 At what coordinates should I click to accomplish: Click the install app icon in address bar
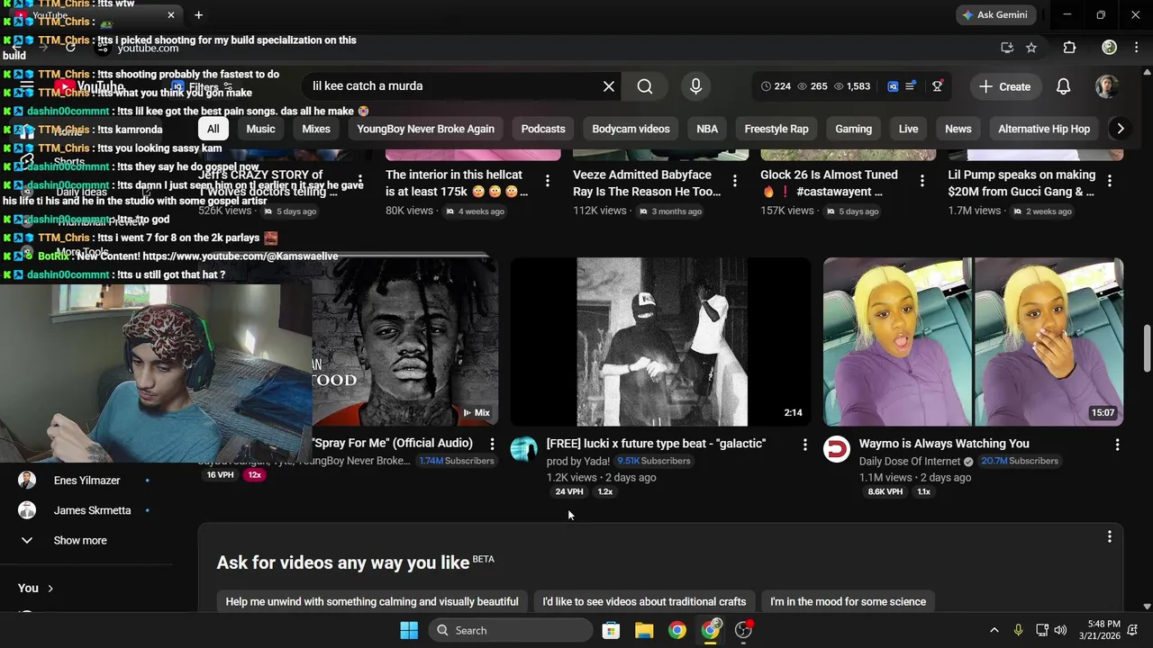[1007, 48]
